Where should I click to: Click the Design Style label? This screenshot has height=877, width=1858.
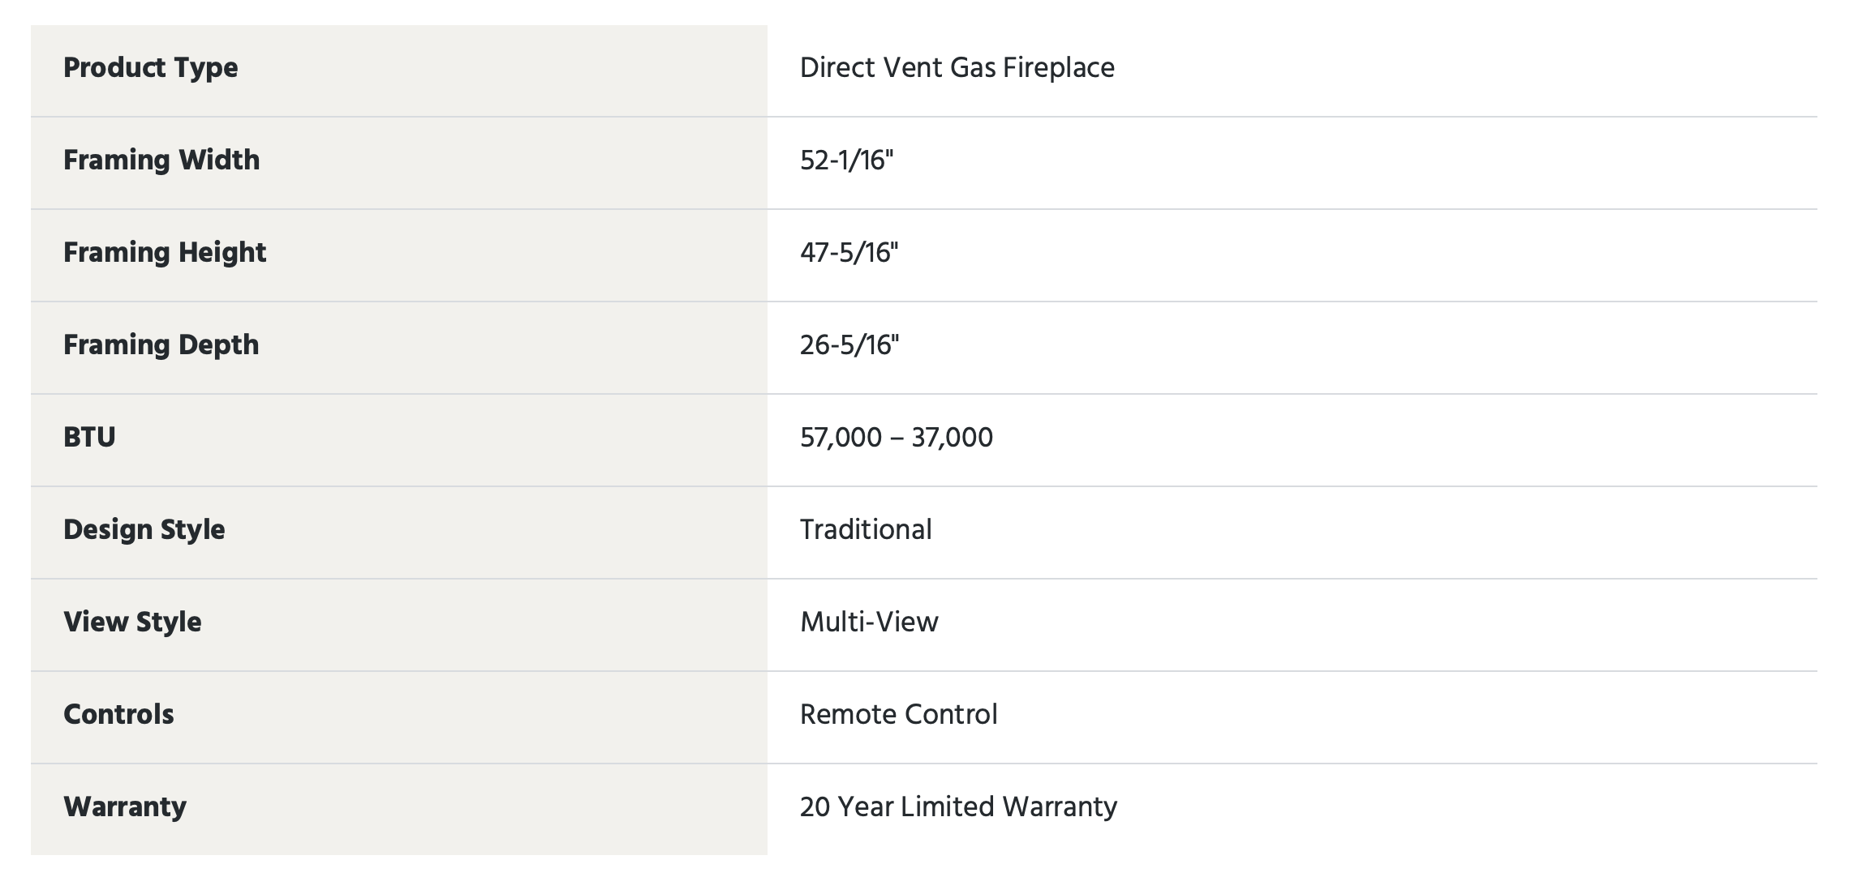pos(144,530)
